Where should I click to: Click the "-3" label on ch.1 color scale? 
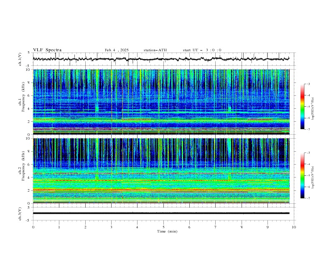point(308,84)
